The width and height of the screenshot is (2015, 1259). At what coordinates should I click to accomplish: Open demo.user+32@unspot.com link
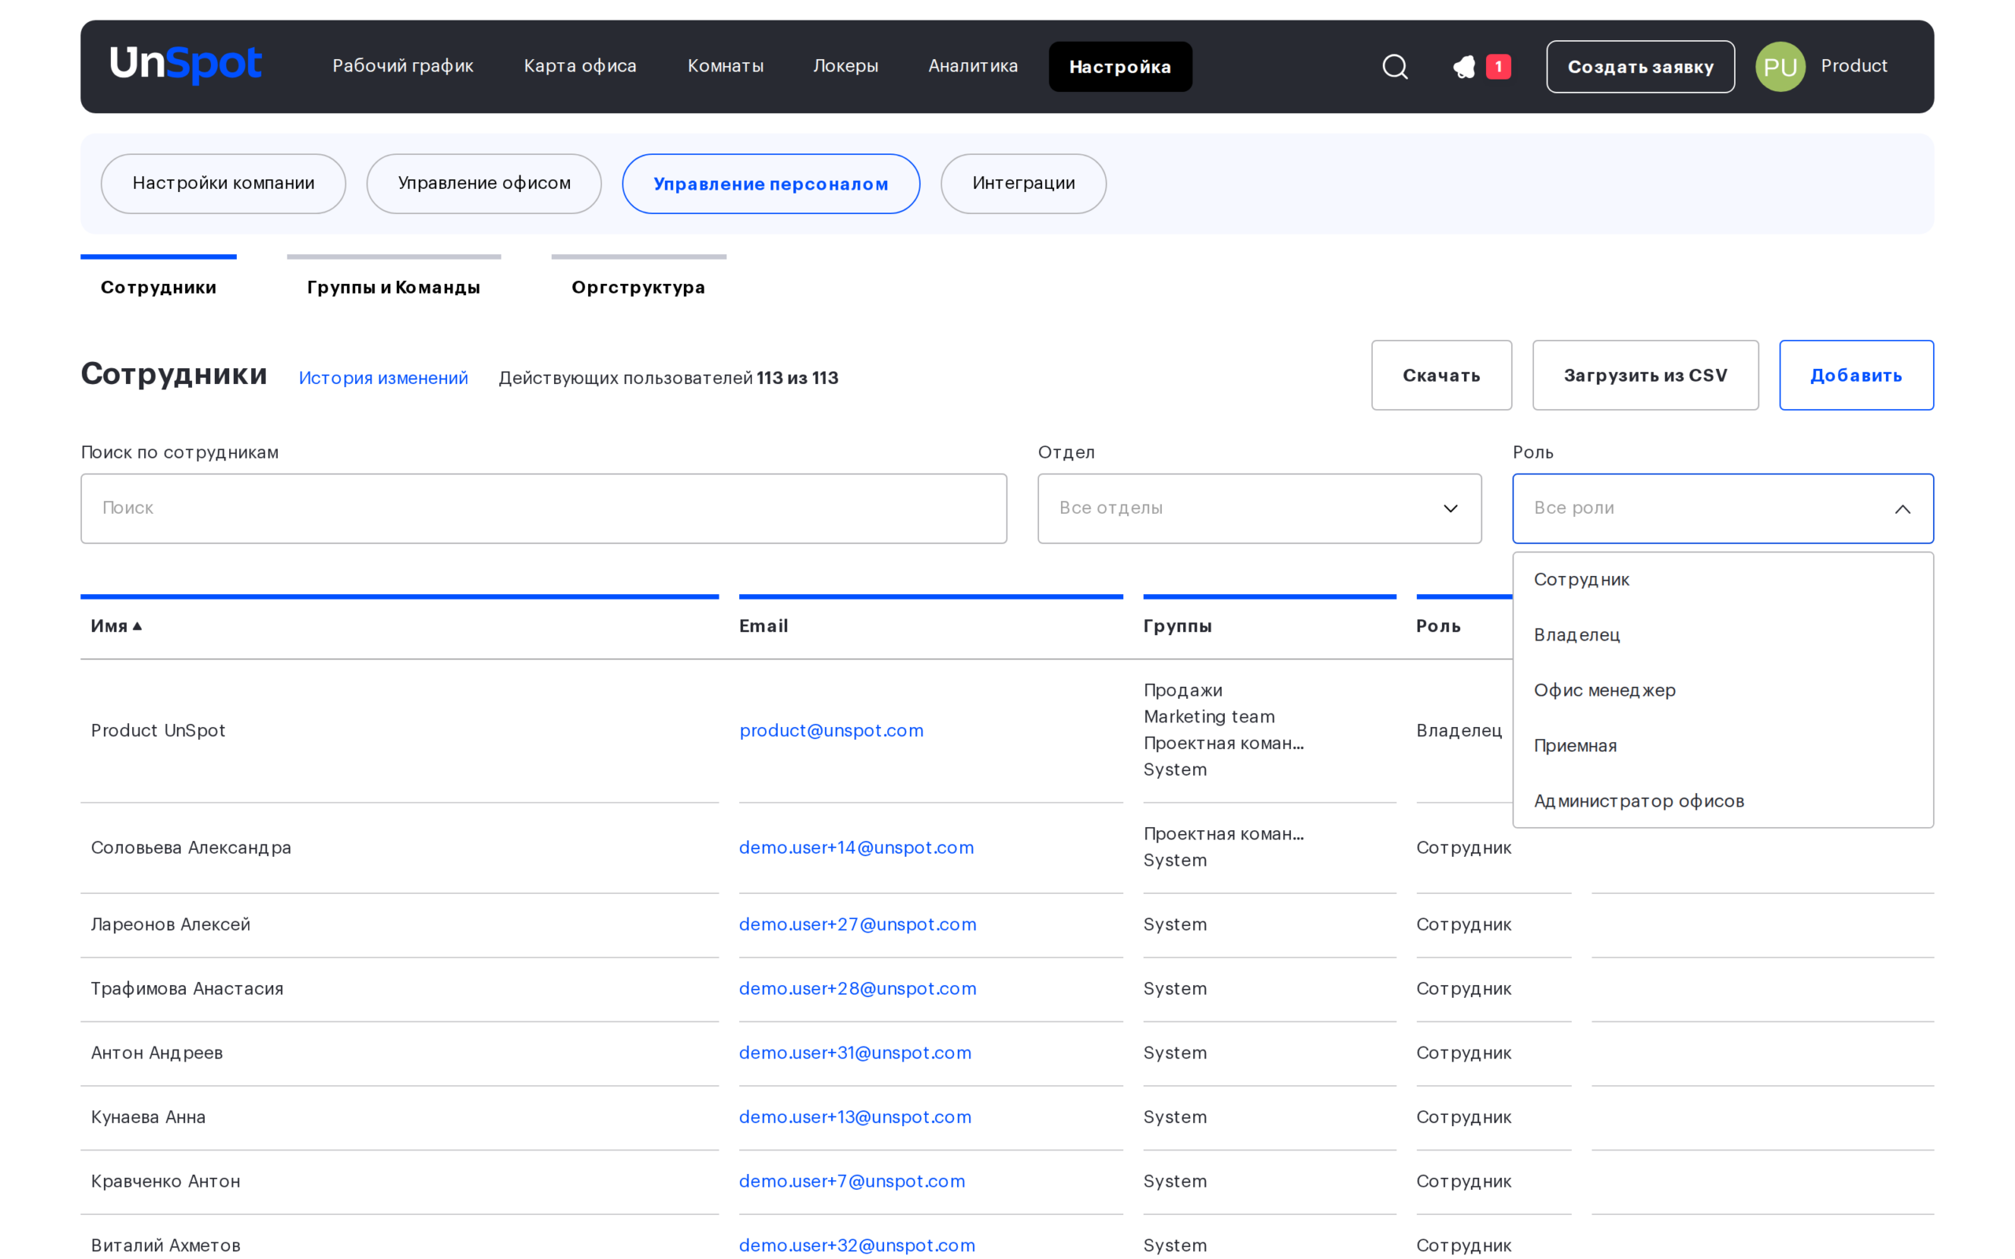click(857, 1245)
